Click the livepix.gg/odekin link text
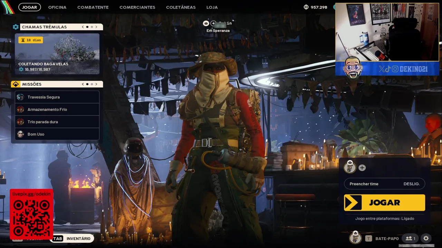Screen dimensions: 442x248 pyautogui.click(x=31, y=194)
